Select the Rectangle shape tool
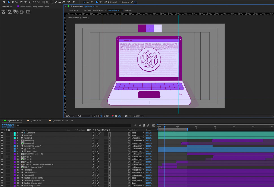The image size is (274, 187). click(x=43, y=2)
